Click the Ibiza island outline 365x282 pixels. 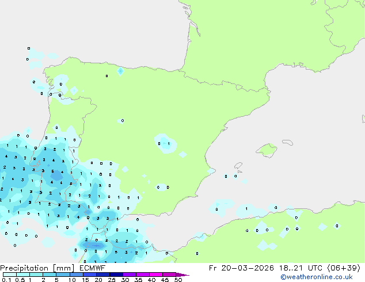pyautogui.click(x=238, y=166)
